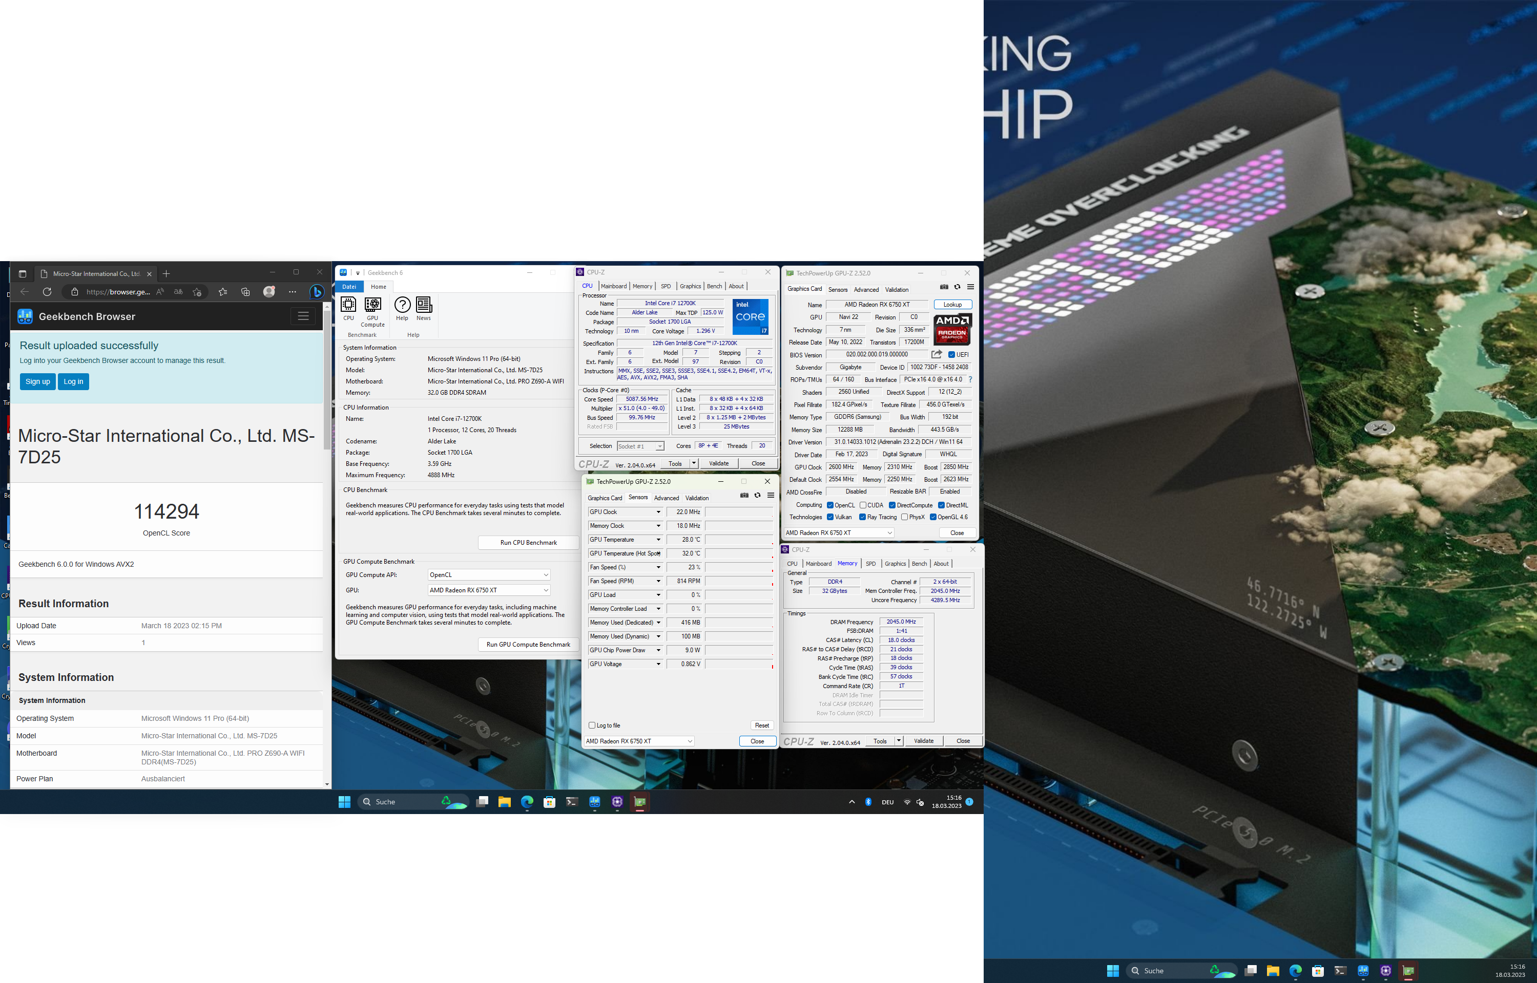Switch to Mainboard tab in CPU-Z CPU window

(614, 287)
